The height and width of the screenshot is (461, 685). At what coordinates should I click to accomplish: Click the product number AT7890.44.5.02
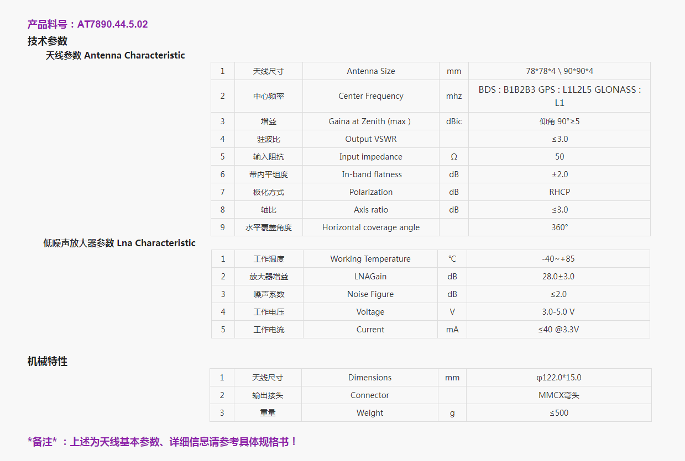point(112,24)
